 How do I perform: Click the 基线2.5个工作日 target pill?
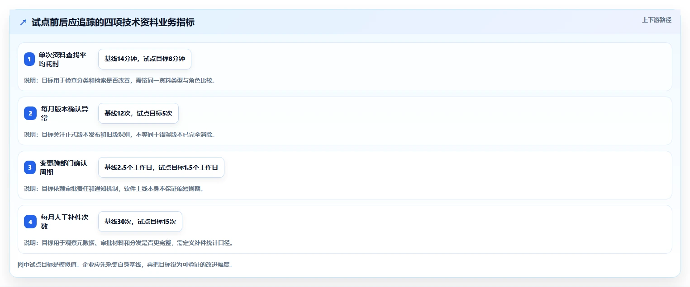tap(161, 167)
